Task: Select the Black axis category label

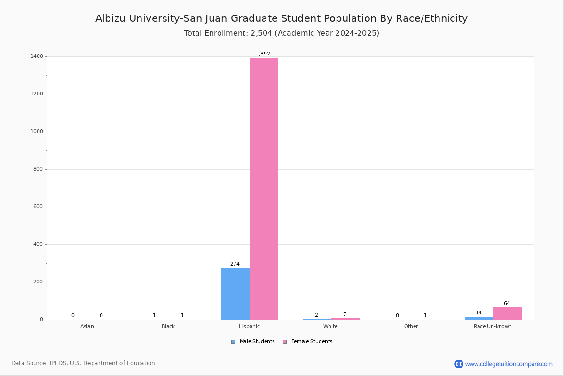Action: 168,326
